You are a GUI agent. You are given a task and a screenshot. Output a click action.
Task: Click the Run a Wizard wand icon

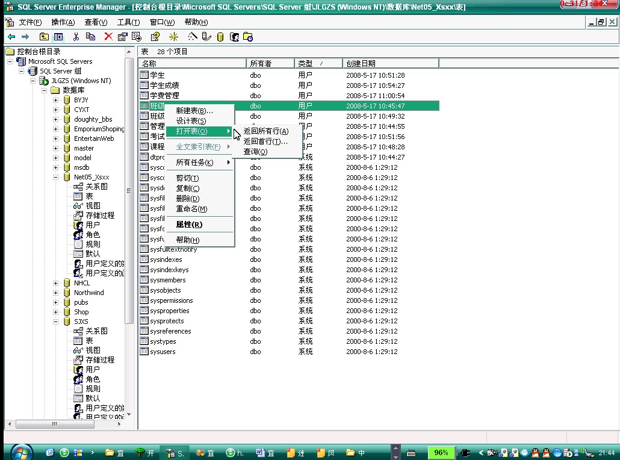tap(192, 37)
